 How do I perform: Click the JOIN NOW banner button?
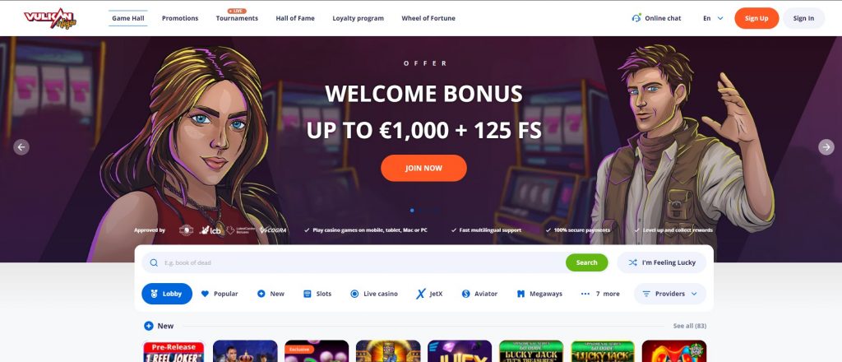point(423,168)
